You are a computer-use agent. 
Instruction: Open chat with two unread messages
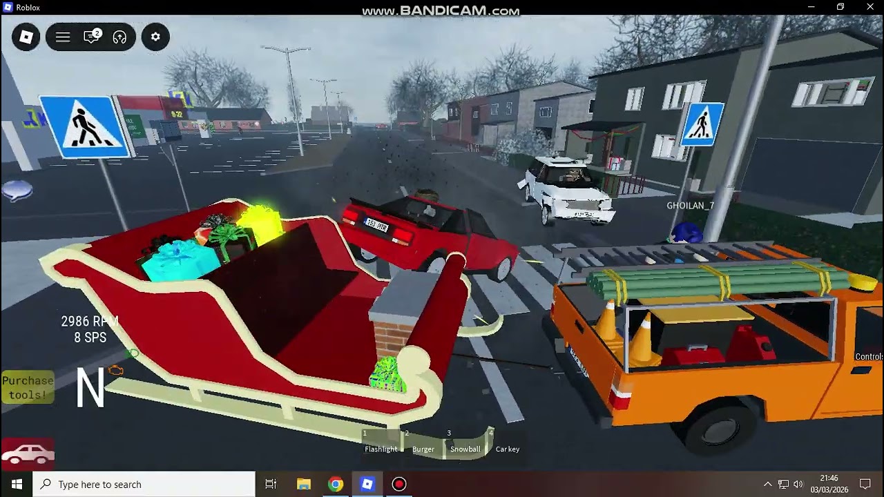(92, 37)
